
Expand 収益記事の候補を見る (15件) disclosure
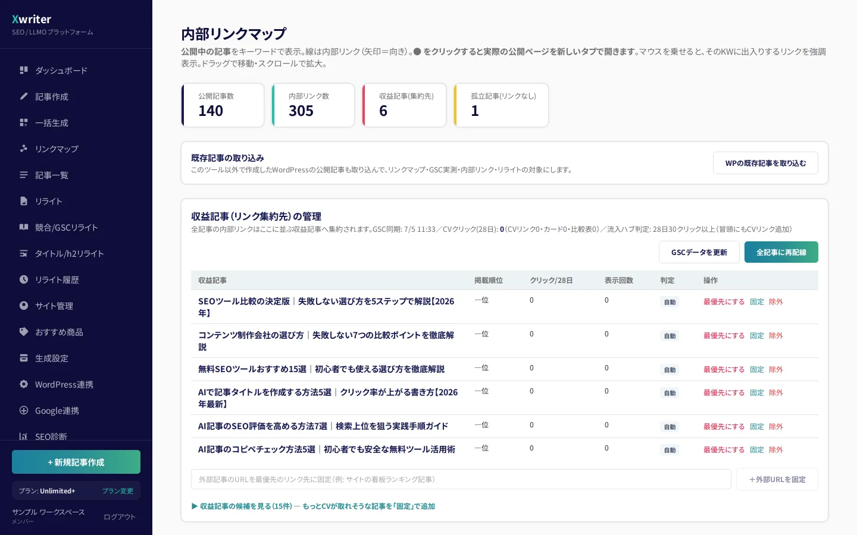[313, 506]
